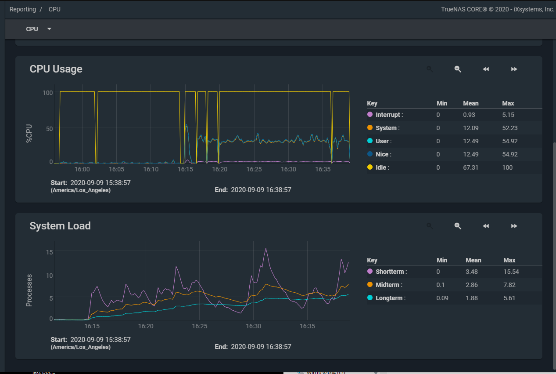The width and height of the screenshot is (556, 374).
Task: Open the CPU report category dropdown
Action: pos(39,29)
